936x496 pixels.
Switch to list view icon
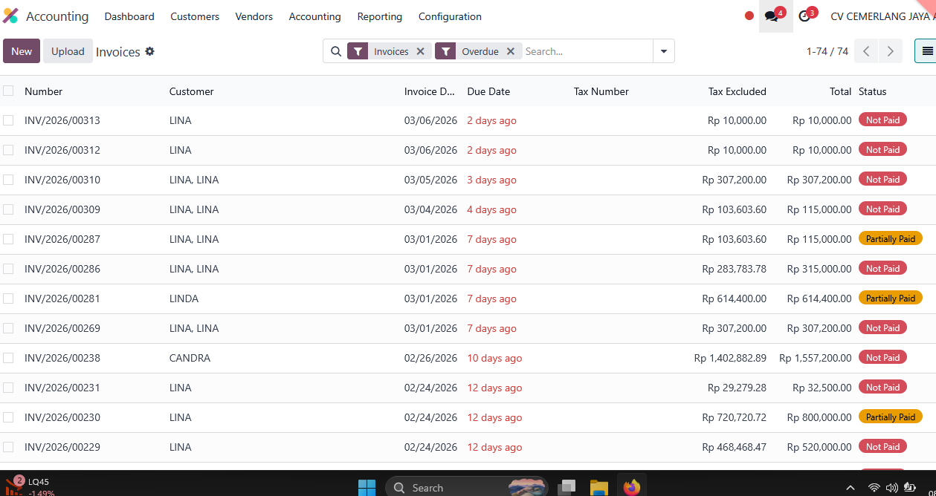(926, 51)
